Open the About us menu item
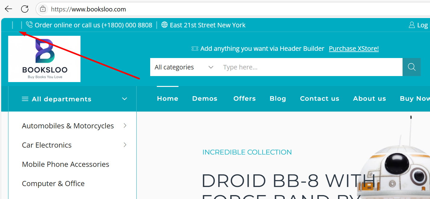This screenshot has width=430, height=199. [369, 99]
